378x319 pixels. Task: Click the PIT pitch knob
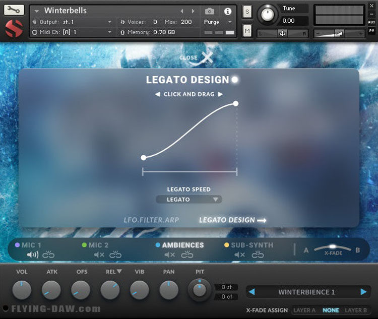(x=200, y=290)
